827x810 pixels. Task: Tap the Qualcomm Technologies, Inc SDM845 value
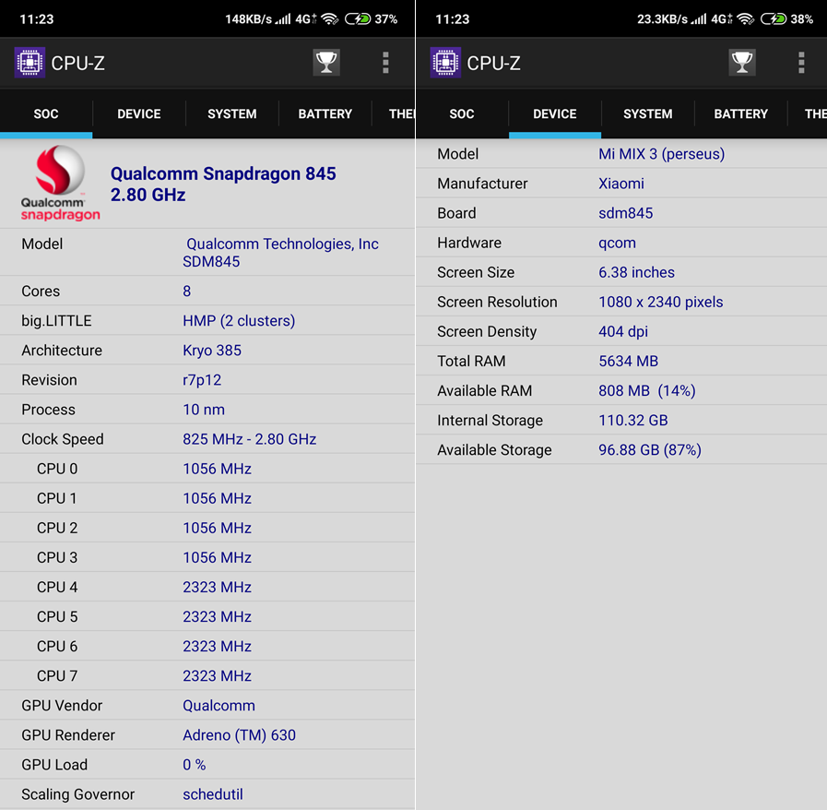(280, 252)
